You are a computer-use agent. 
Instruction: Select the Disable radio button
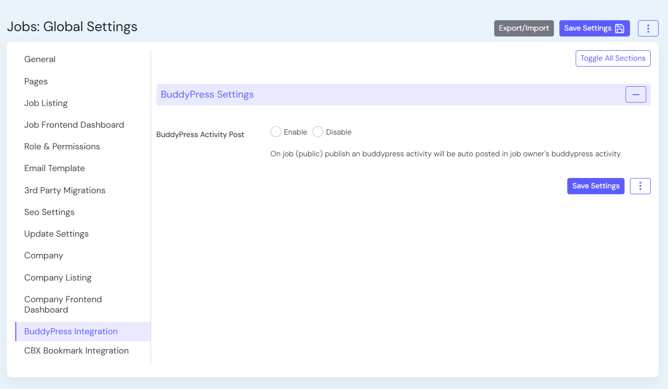pyautogui.click(x=318, y=132)
